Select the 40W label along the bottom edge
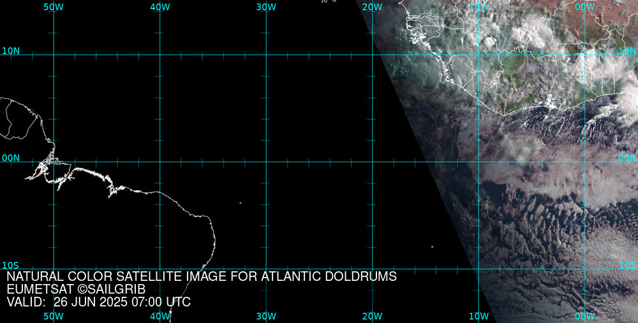The height and width of the screenshot is (323, 638). [160, 316]
